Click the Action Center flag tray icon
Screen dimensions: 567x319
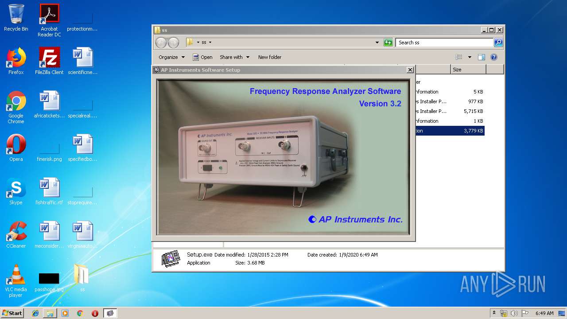coord(525,313)
